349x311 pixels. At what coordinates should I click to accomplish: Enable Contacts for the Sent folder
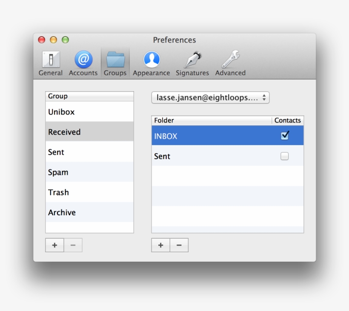click(284, 156)
